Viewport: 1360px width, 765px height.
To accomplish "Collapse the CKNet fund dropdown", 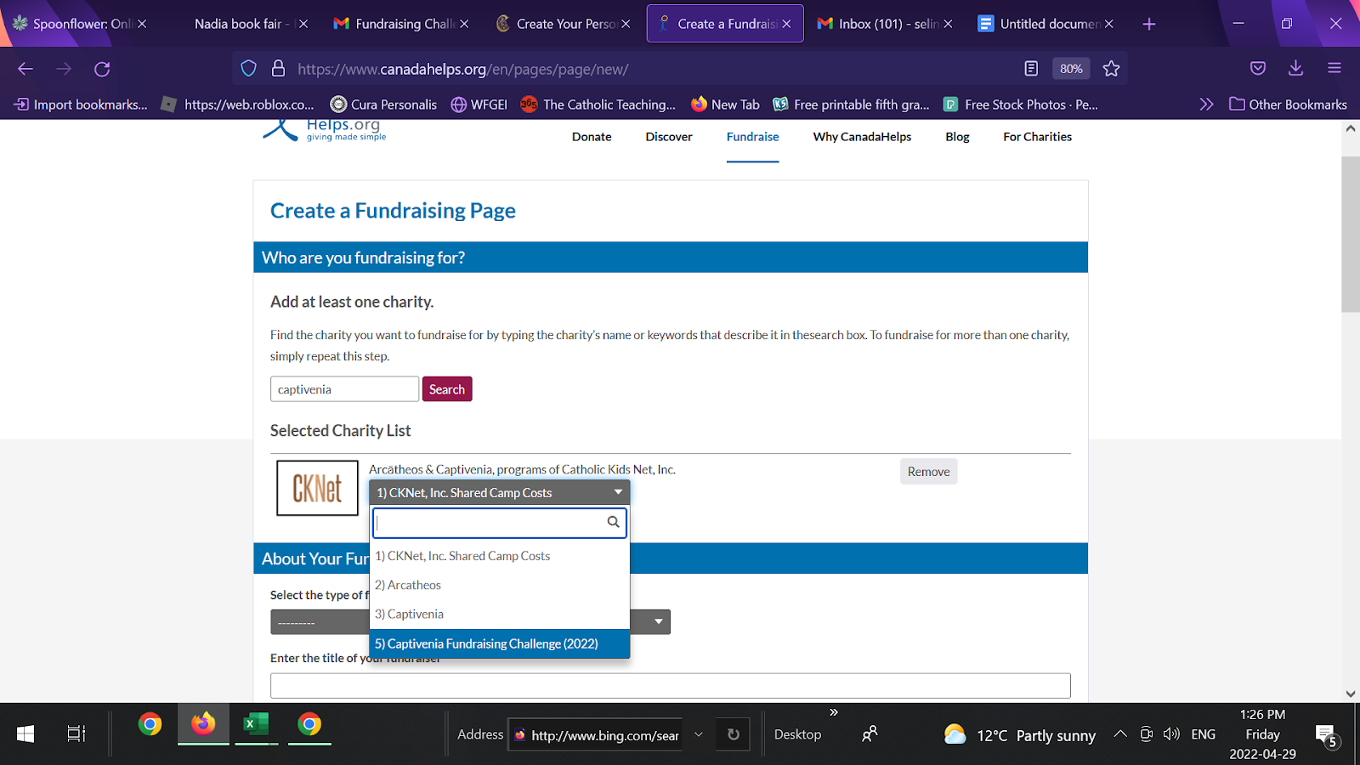I will [x=499, y=493].
